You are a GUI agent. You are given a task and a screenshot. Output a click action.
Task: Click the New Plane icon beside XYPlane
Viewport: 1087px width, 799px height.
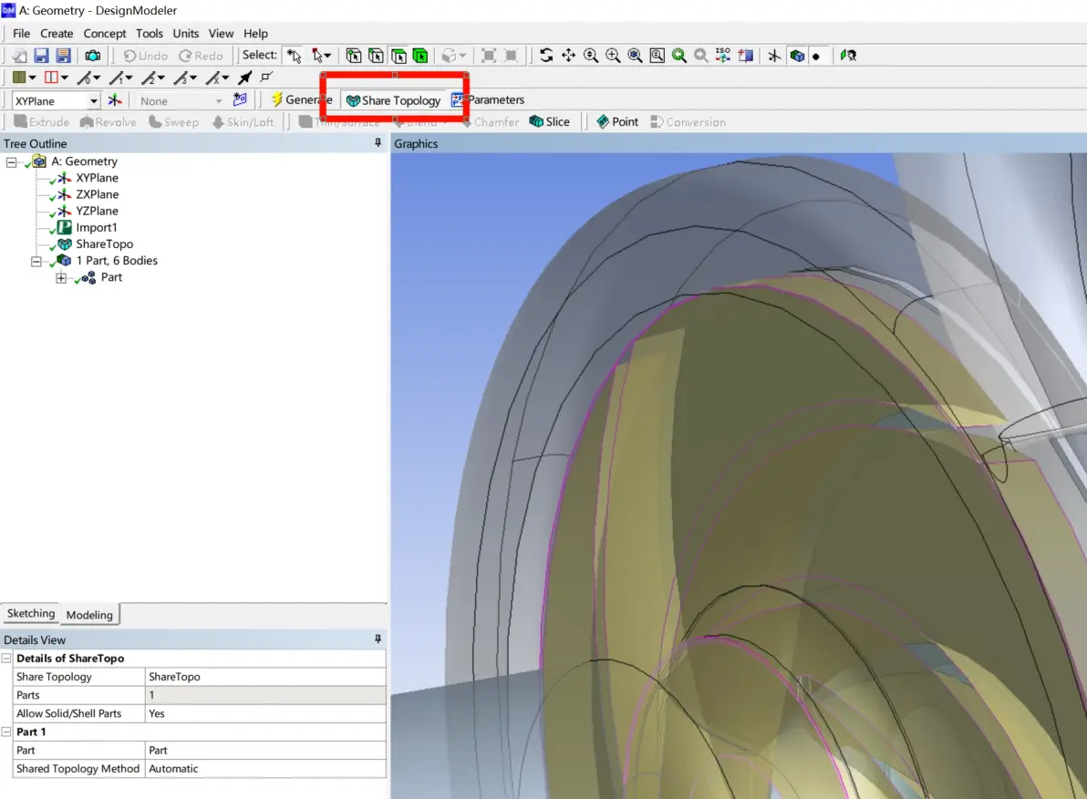(115, 100)
